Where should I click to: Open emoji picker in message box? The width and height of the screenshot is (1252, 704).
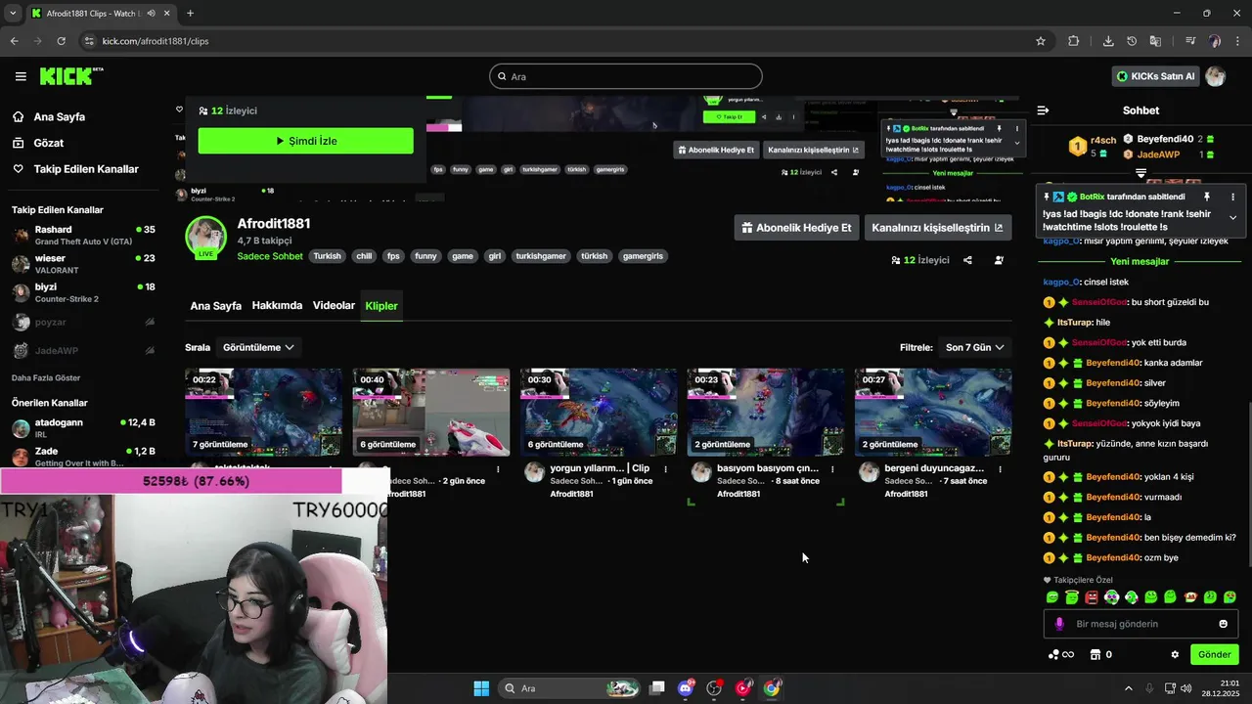(x=1223, y=624)
